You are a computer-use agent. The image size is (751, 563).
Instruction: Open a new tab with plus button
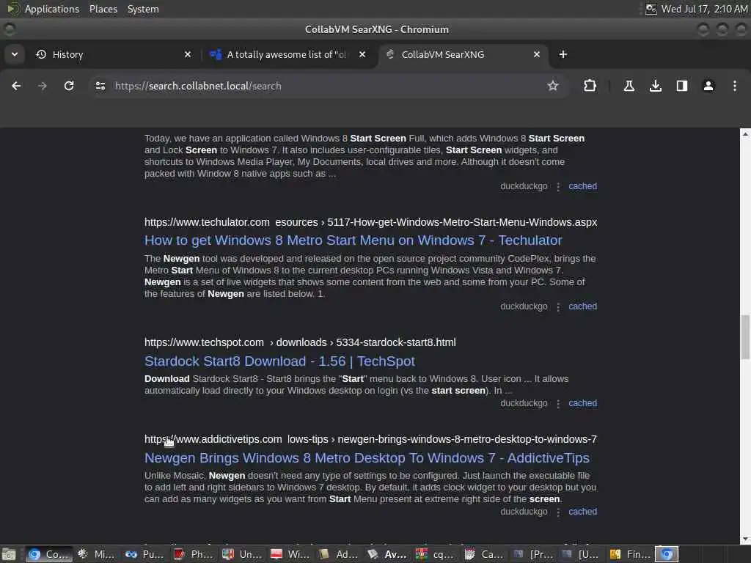click(563, 54)
